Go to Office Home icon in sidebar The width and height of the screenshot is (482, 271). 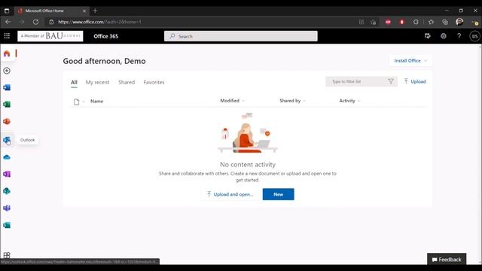click(x=7, y=53)
